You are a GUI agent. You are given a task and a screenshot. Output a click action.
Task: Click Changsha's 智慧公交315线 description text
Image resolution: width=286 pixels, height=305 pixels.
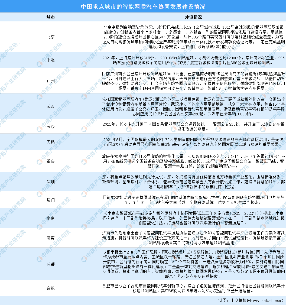click(x=193, y=126)
